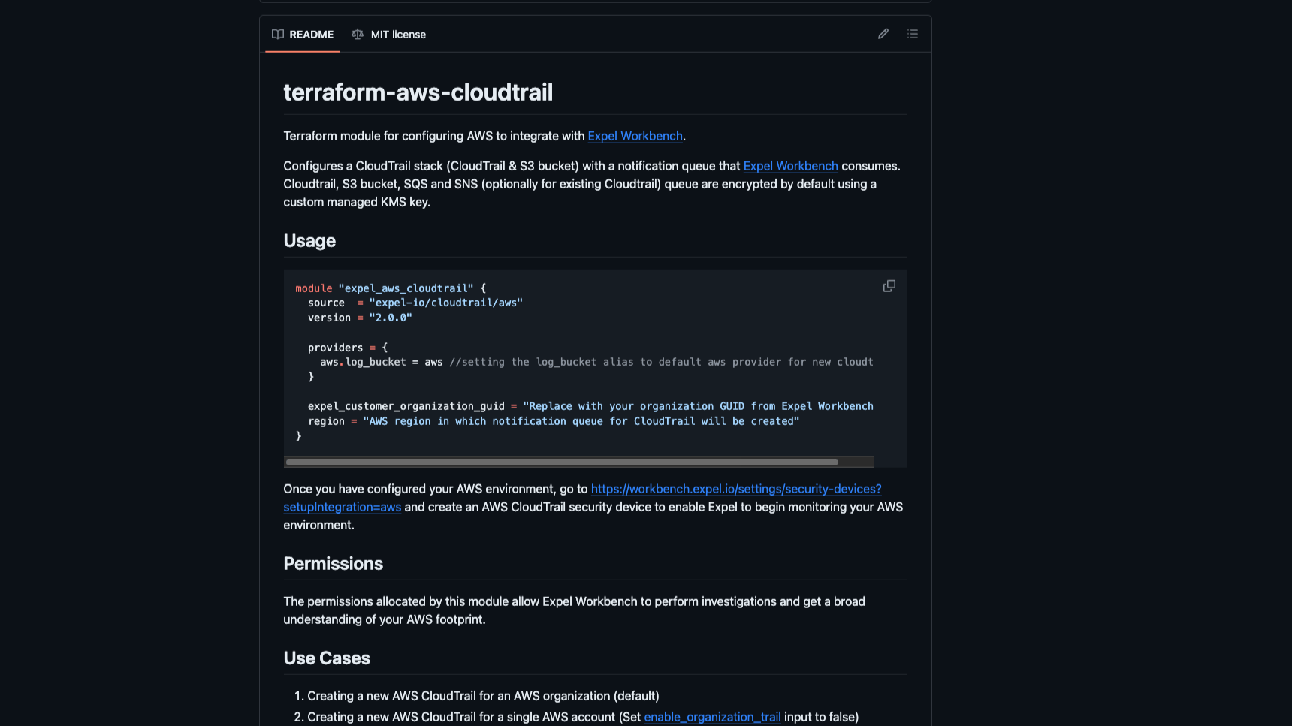Viewport: 1292px width, 726px height.
Task: Open Expel Workbench link before 'consumes'
Action: [x=790, y=166]
